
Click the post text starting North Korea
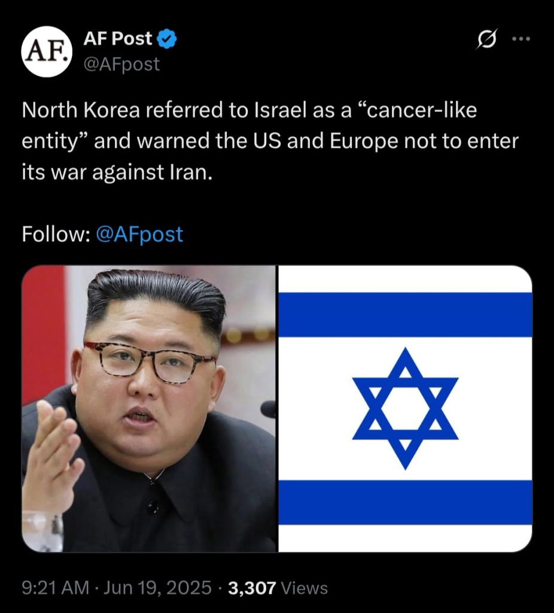270,141
